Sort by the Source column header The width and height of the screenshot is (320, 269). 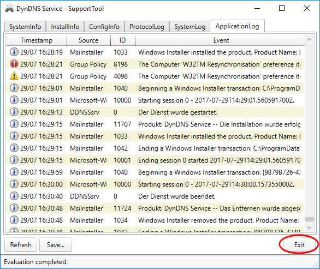pyautogui.click(x=88, y=40)
